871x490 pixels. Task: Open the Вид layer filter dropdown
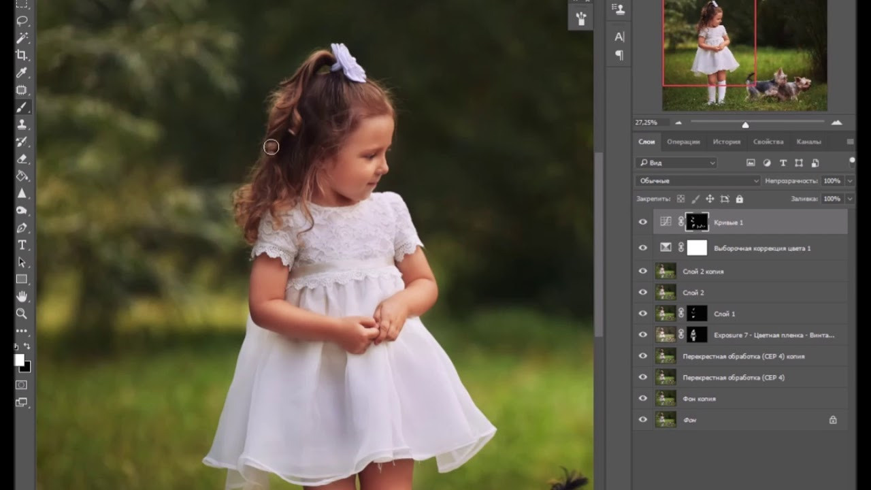[676, 163]
